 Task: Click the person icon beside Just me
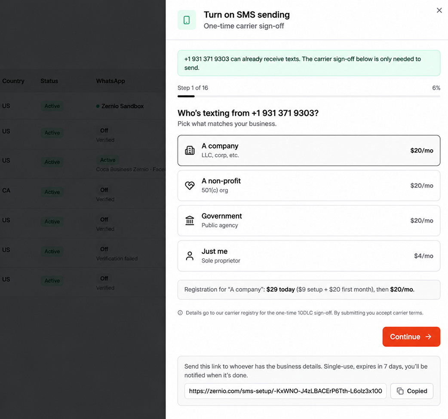(x=190, y=256)
